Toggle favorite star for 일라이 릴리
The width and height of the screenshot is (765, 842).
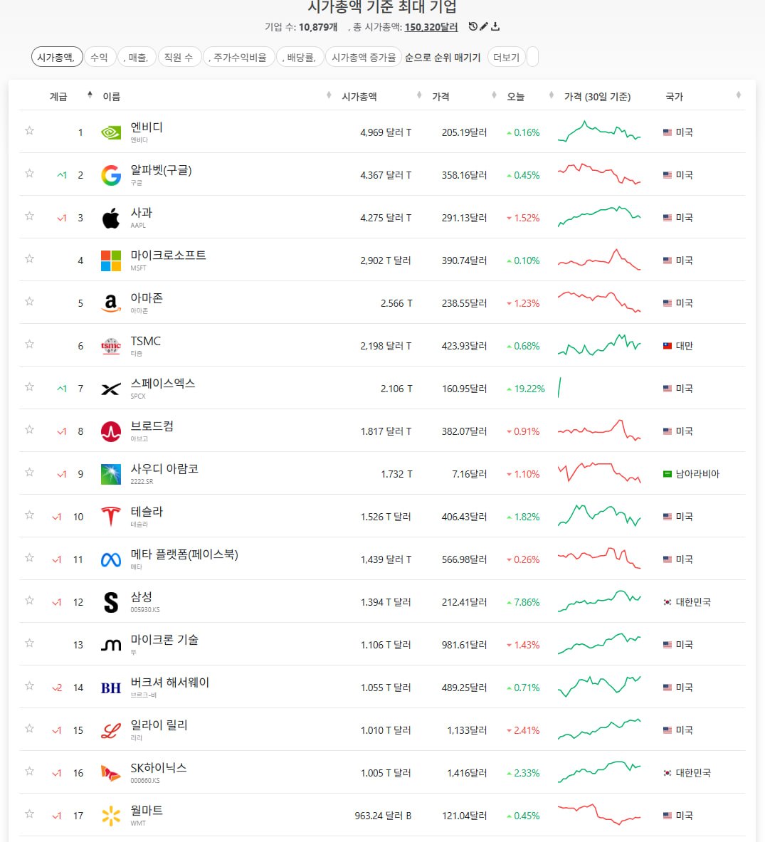pos(29,729)
